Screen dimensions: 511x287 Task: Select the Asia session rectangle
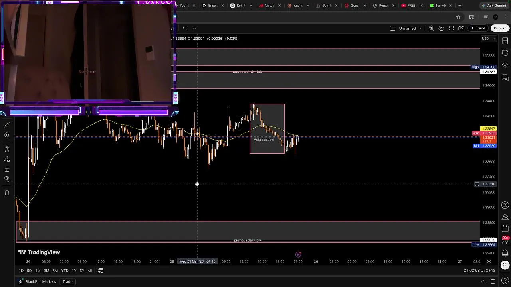click(267, 129)
